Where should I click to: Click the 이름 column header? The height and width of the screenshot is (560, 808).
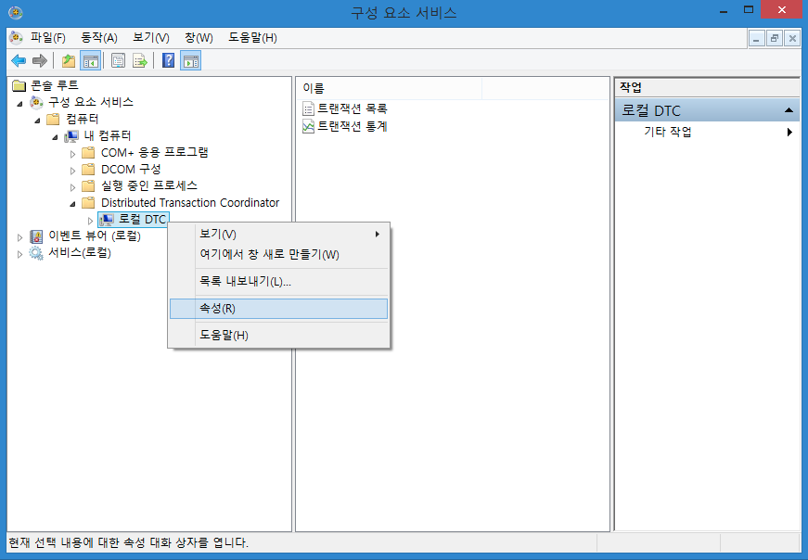click(x=390, y=89)
